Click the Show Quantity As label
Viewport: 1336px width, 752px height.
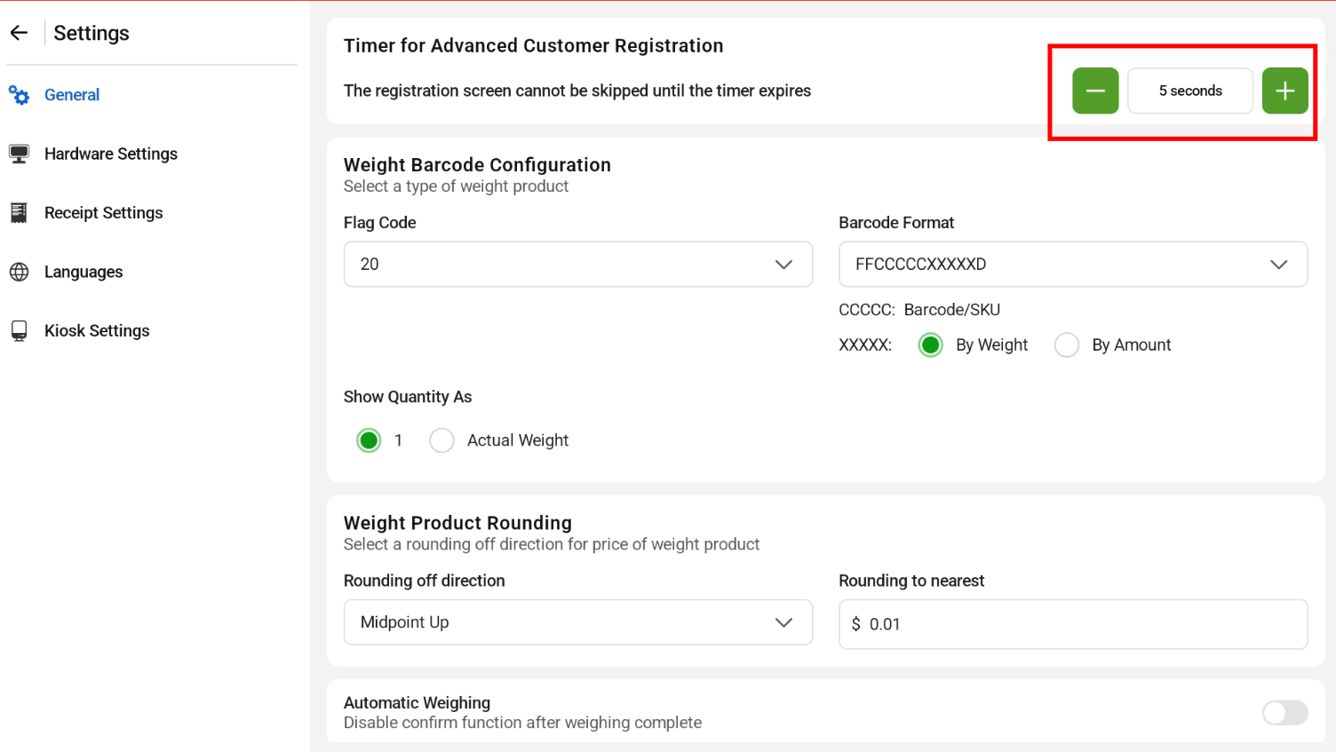pyautogui.click(x=408, y=397)
